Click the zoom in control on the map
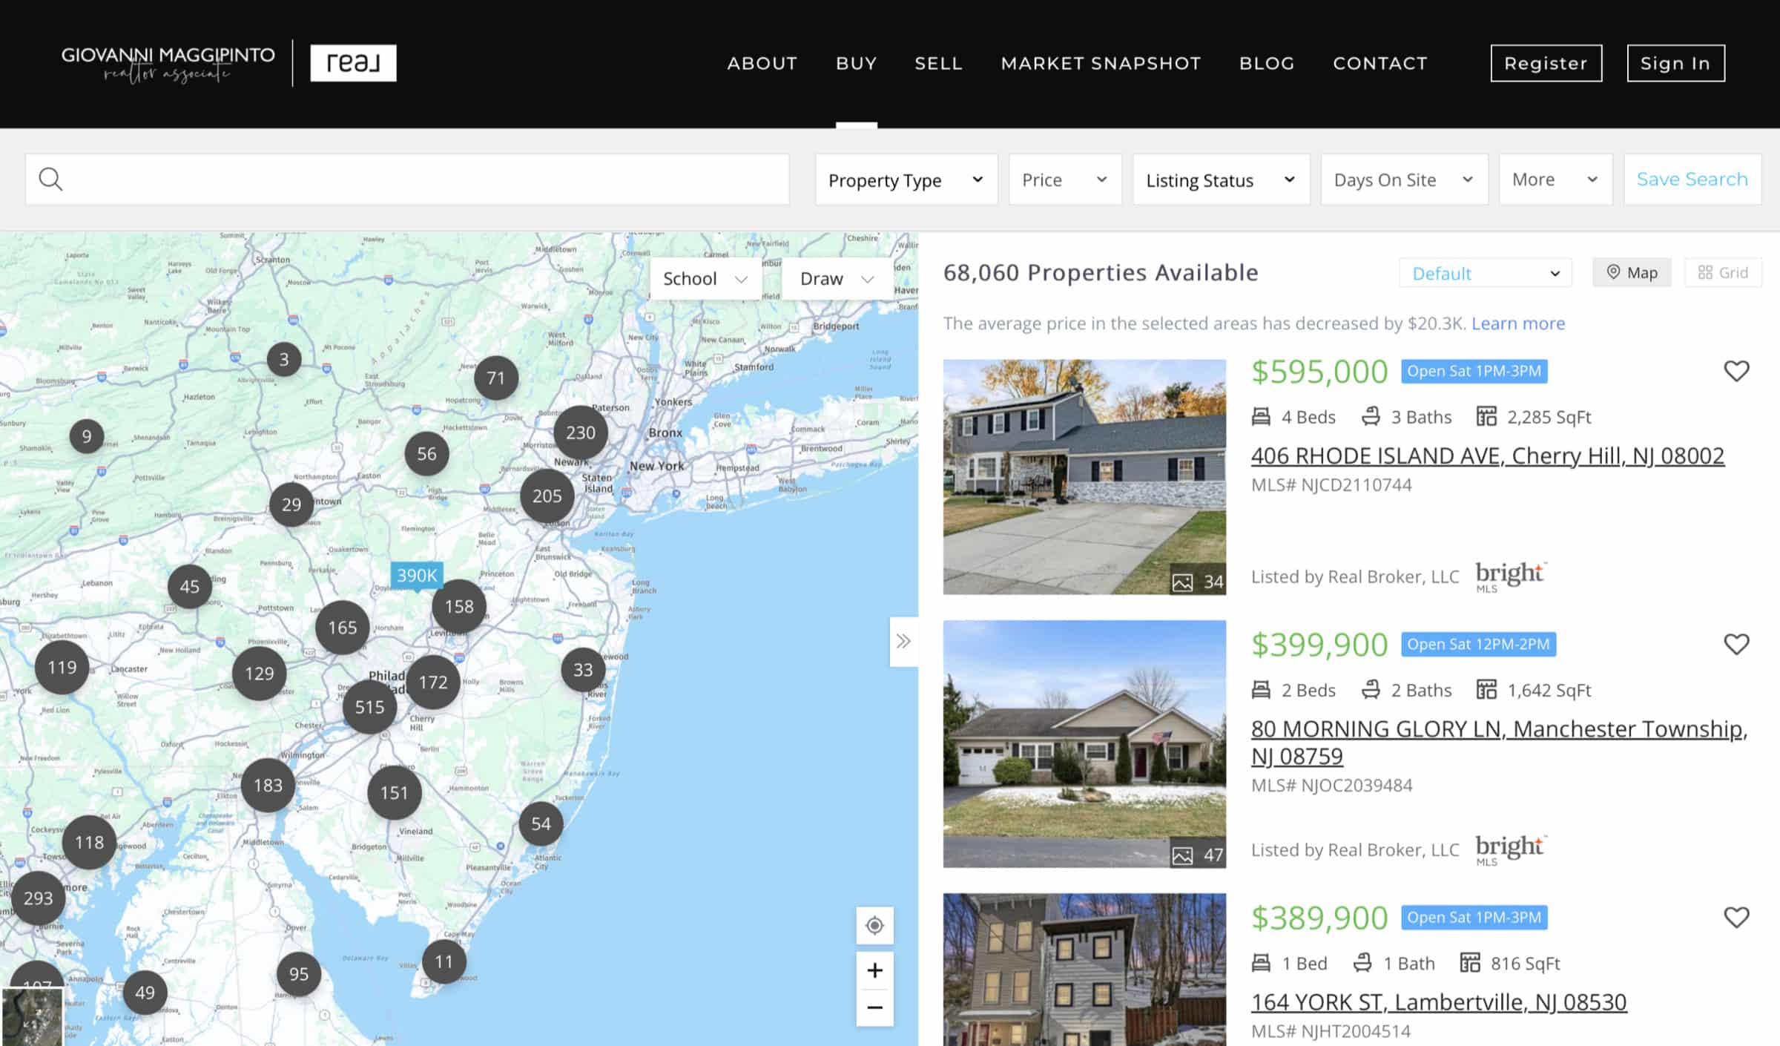Viewport: 1780px width, 1046px height. click(874, 970)
